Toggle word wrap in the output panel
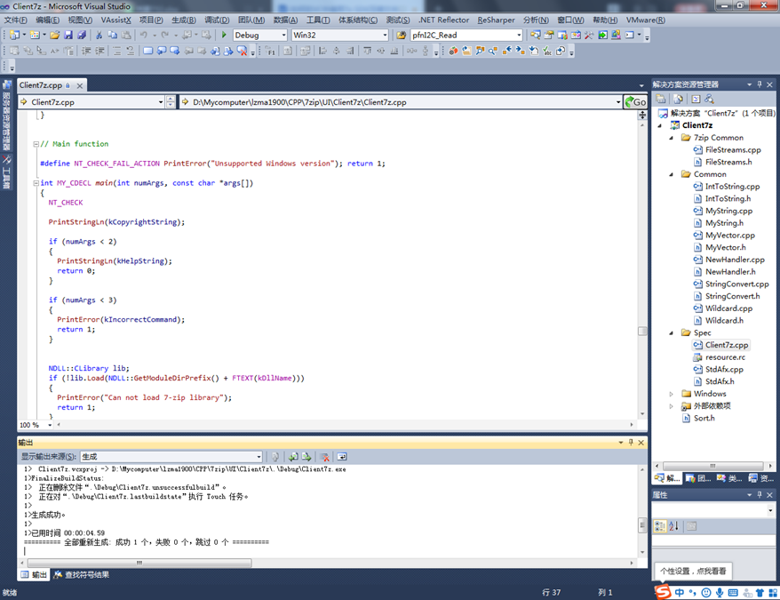 tap(342, 457)
